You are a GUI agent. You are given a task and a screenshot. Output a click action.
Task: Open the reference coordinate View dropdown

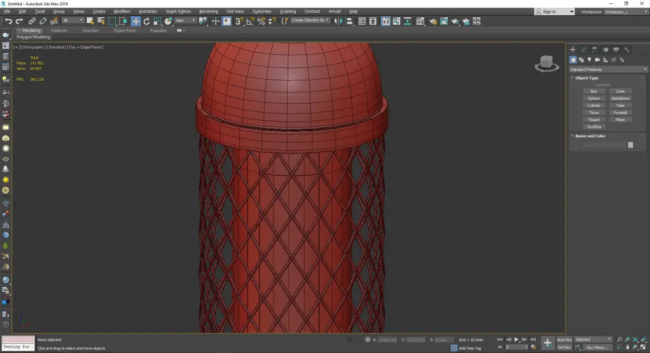[x=185, y=21]
